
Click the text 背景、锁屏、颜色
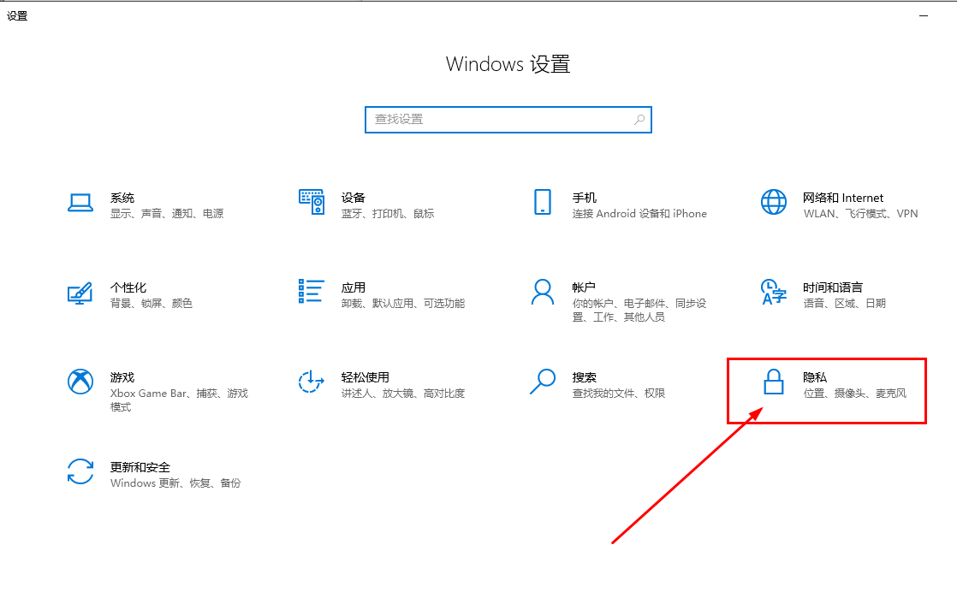pos(152,303)
